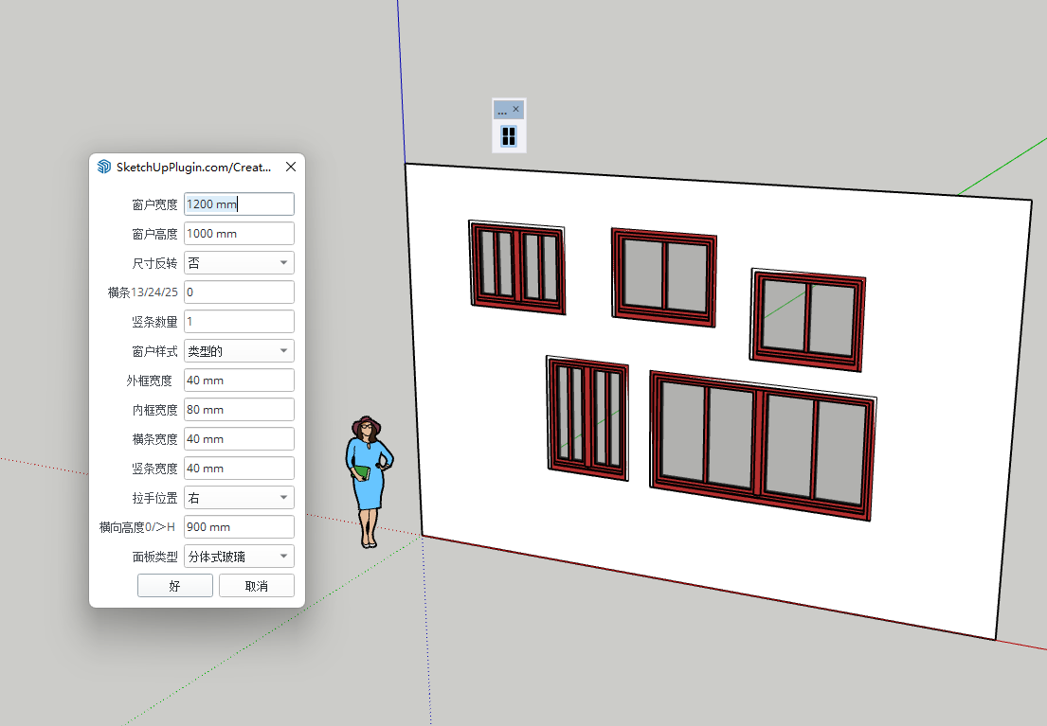Open the 拉手位置 dropdown
The width and height of the screenshot is (1047, 726).
[239, 498]
